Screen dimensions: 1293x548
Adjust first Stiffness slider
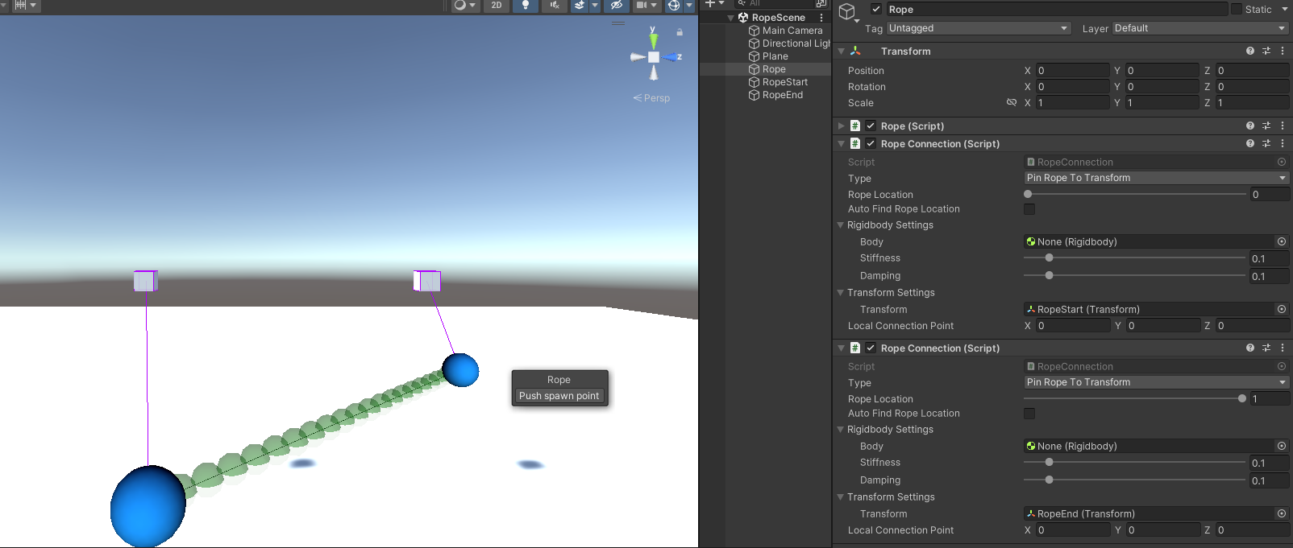coord(1135,258)
